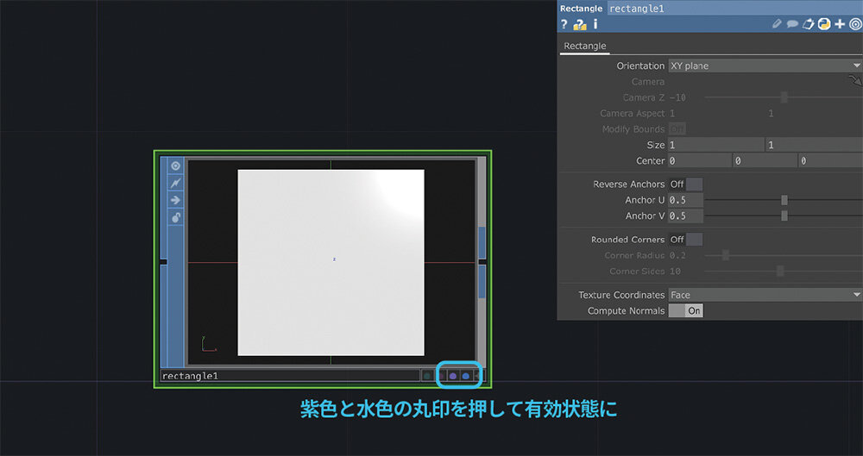Enable the purple render flag on node

click(453, 376)
